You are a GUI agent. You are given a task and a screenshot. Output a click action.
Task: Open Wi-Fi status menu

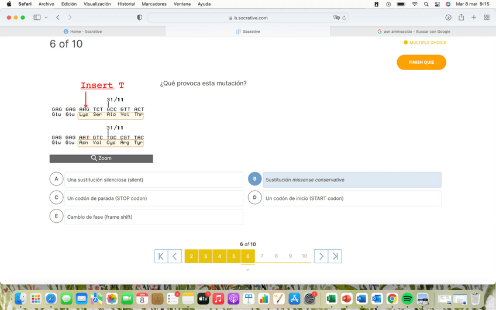pyautogui.click(x=415, y=4)
